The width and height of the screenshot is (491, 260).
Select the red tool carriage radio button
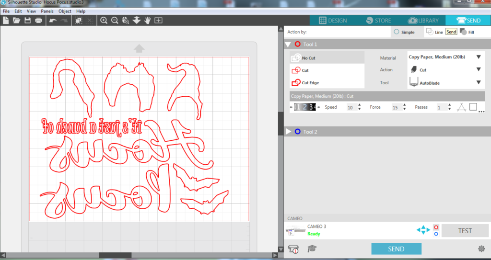pos(435,227)
